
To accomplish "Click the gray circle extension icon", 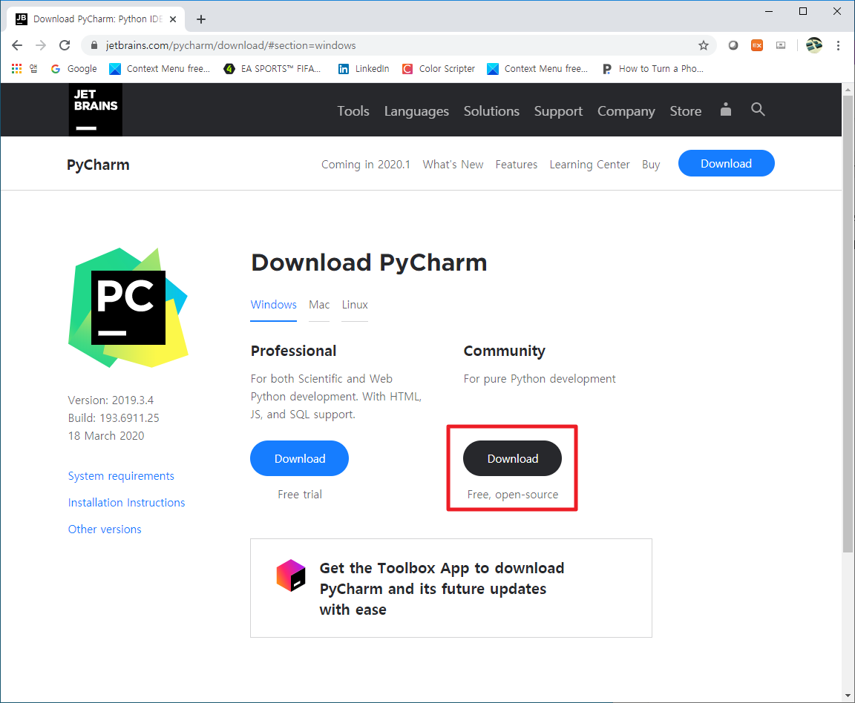I will click(733, 45).
